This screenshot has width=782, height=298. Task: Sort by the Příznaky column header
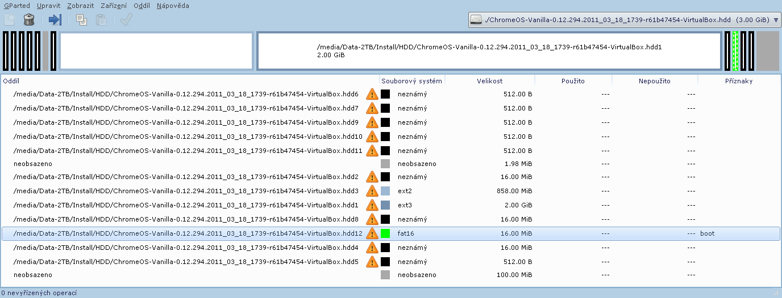pyautogui.click(x=739, y=81)
